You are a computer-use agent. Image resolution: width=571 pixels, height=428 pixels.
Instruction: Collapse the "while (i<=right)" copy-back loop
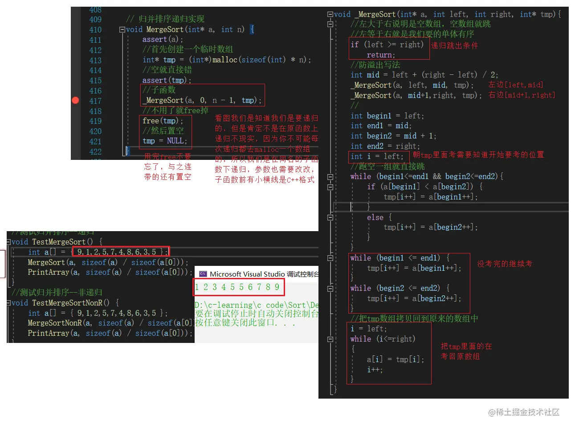coord(330,339)
